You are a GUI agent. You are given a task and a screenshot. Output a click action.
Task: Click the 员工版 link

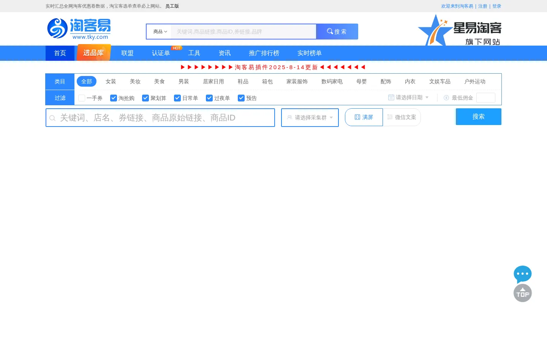point(172,6)
